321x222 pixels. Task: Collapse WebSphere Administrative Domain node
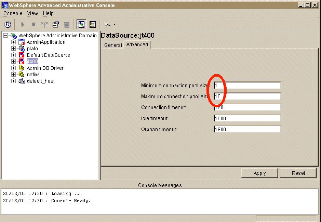[6, 36]
